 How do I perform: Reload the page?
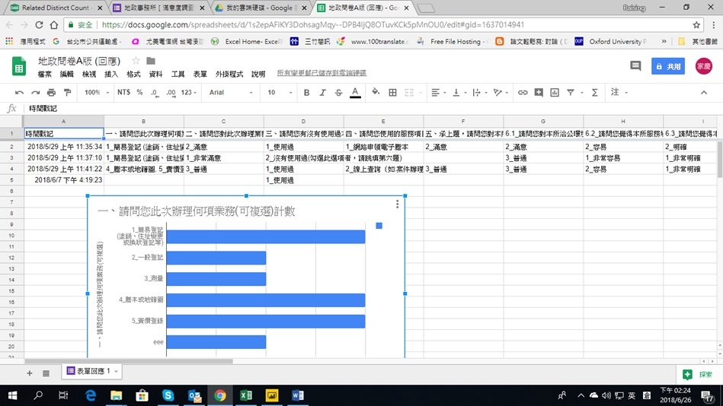(39, 25)
